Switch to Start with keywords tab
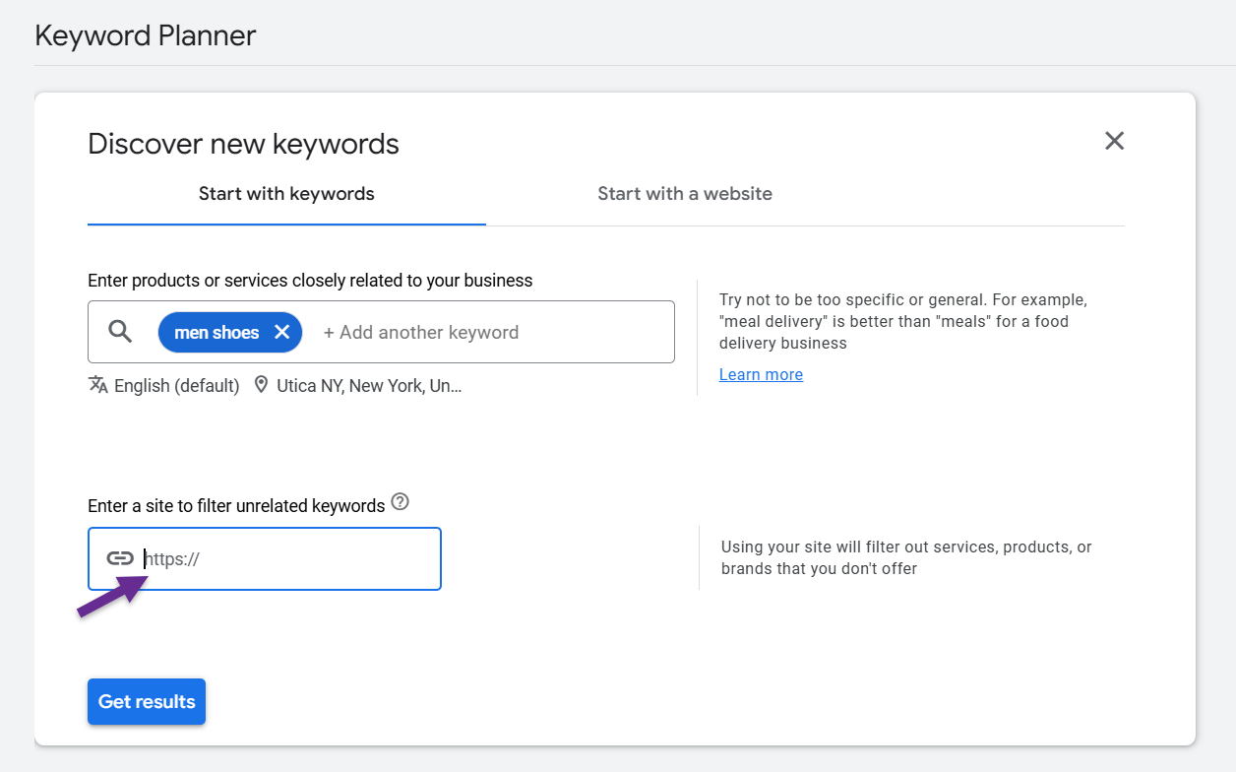1236x772 pixels. click(x=286, y=194)
